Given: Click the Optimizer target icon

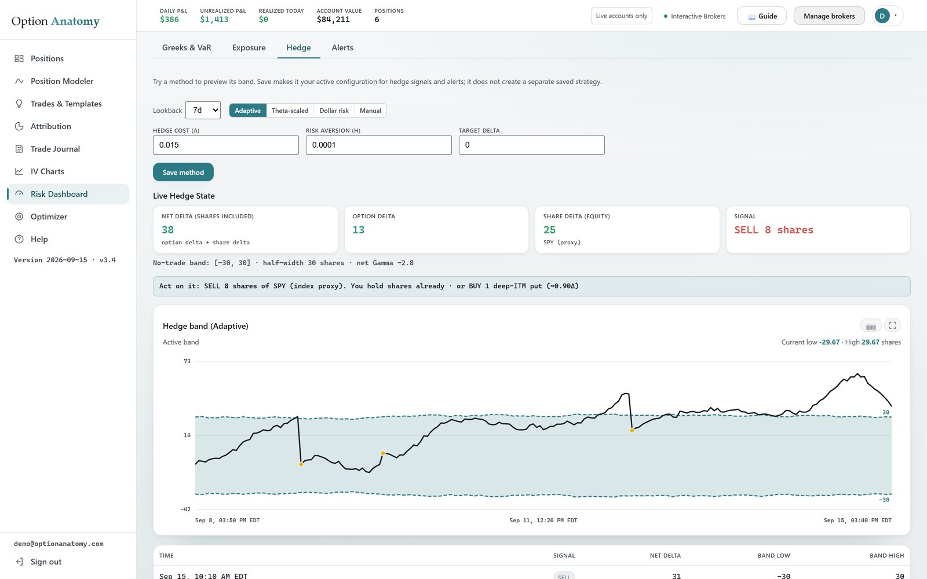Looking at the screenshot, I should [19, 217].
